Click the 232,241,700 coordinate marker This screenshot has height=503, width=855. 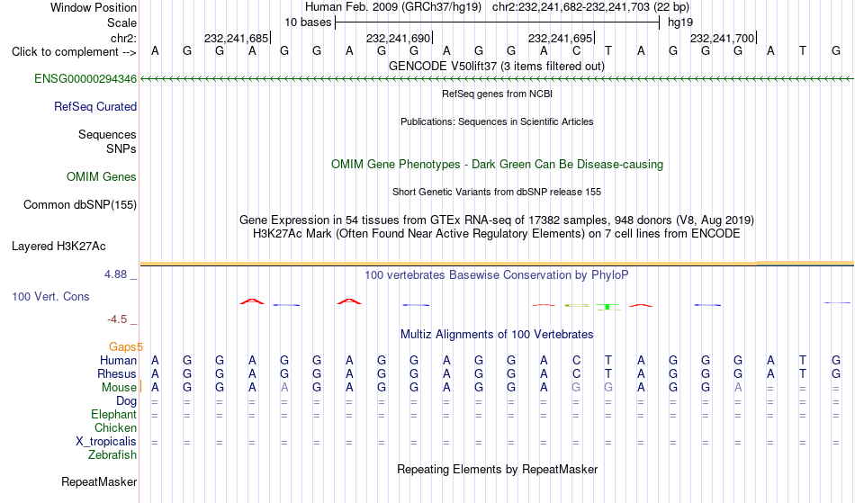click(723, 38)
